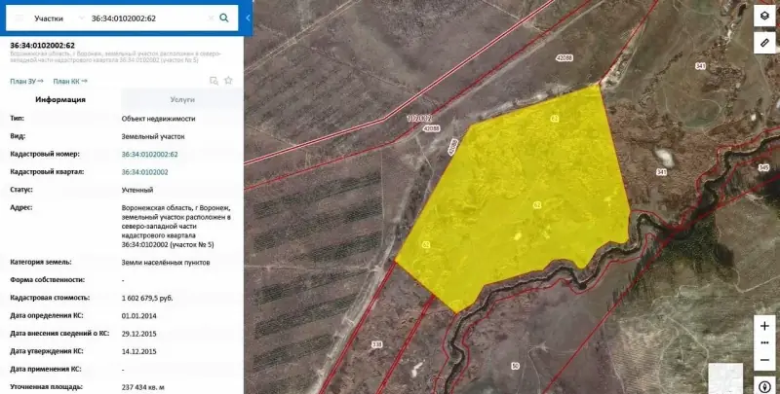
Task: Click the value Объект недвижимости
Action: [158, 119]
